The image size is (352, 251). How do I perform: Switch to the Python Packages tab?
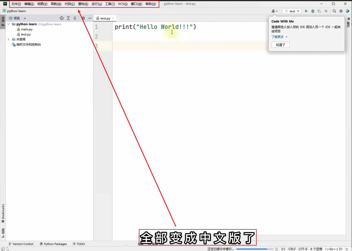pyautogui.click(x=53, y=244)
